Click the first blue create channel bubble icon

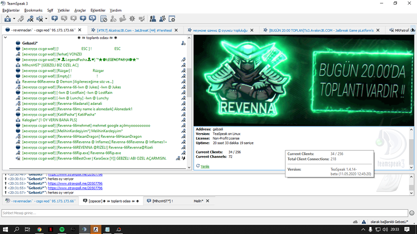(x=55, y=19)
